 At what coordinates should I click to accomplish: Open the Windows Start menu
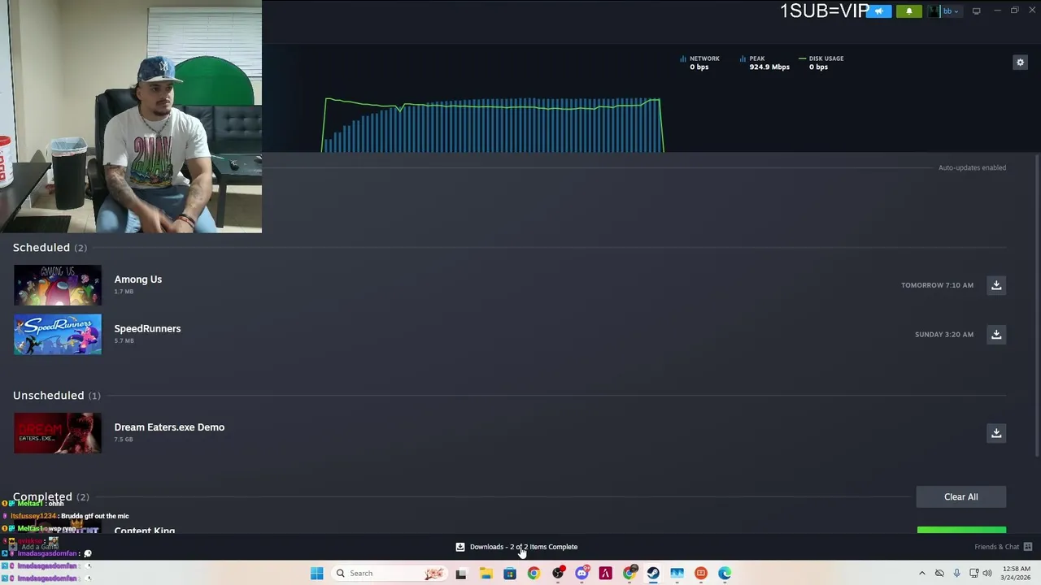pos(316,574)
